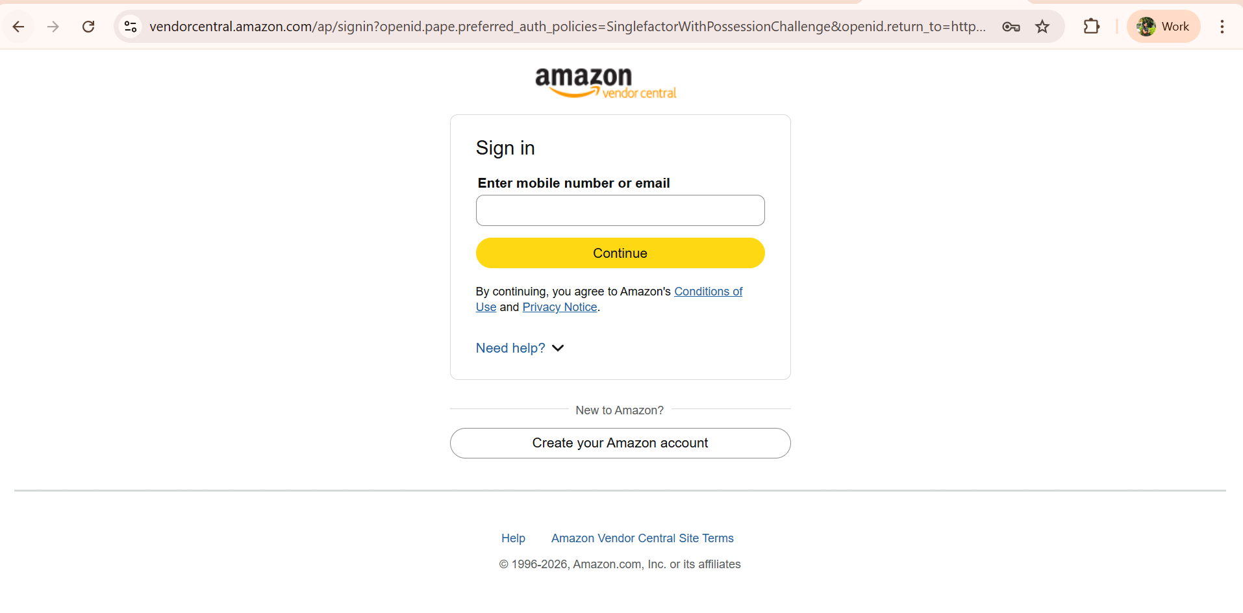Open Amazon Vendor Central Site Terms
The height and width of the screenshot is (613, 1243).
642,538
